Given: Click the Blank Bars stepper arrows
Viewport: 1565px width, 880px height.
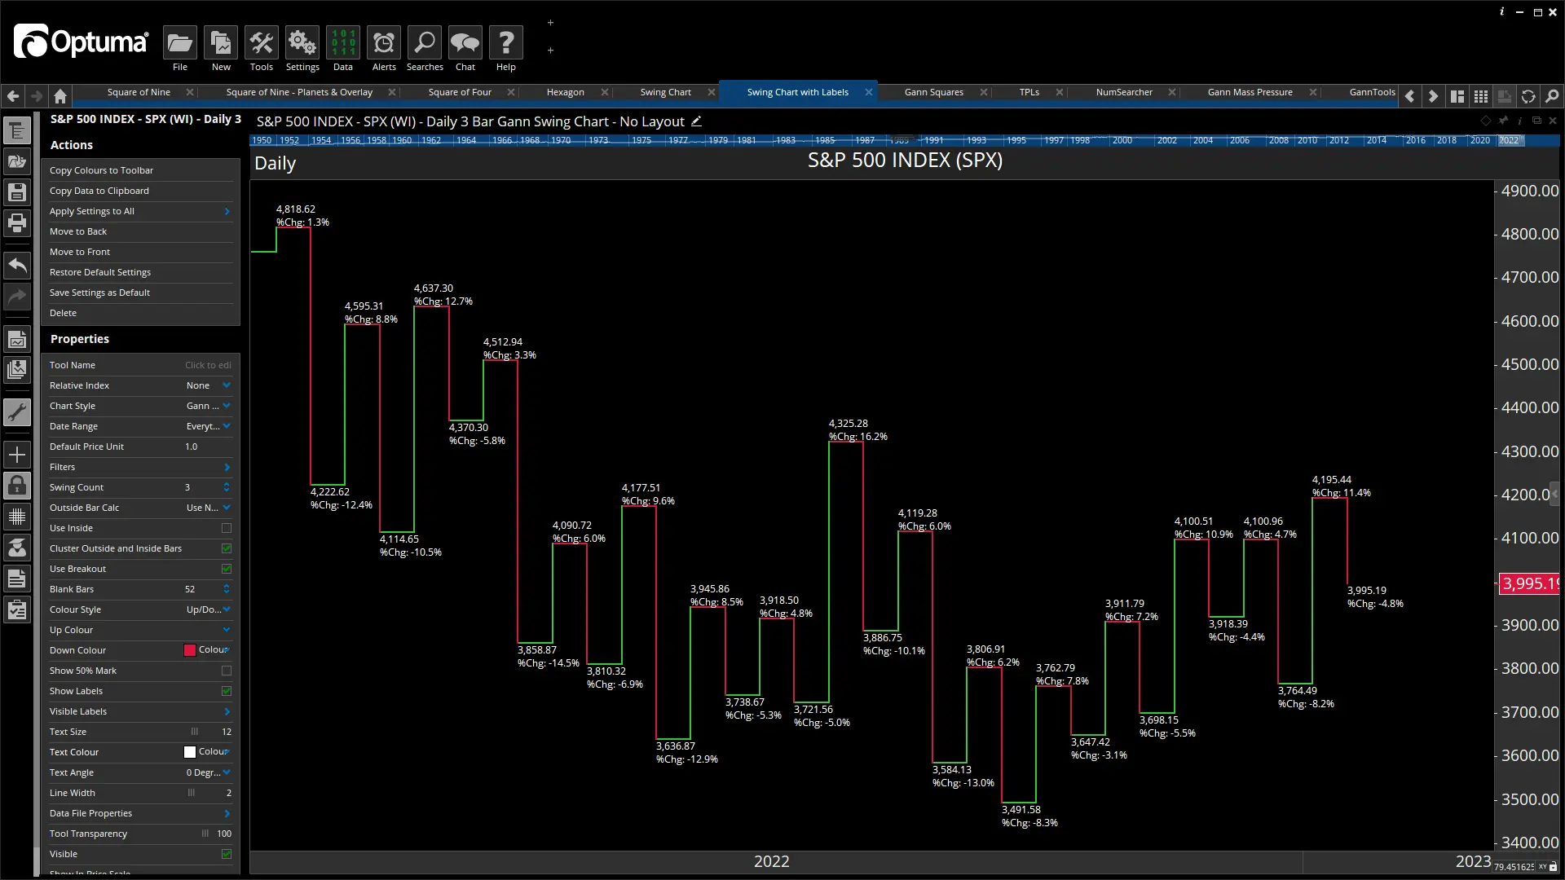Looking at the screenshot, I should [227, 589].
